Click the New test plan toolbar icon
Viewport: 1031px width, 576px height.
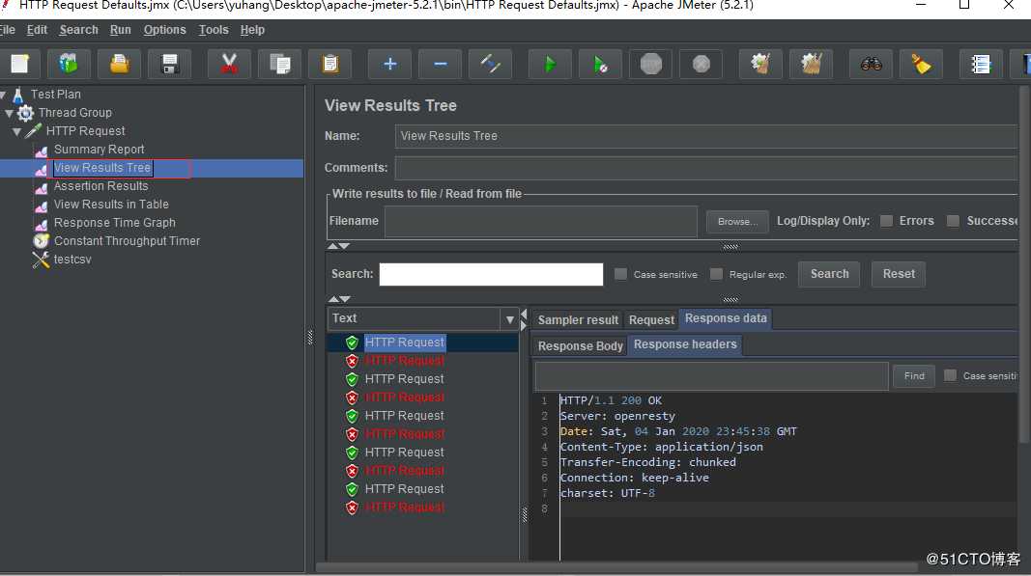coord(19,64)
